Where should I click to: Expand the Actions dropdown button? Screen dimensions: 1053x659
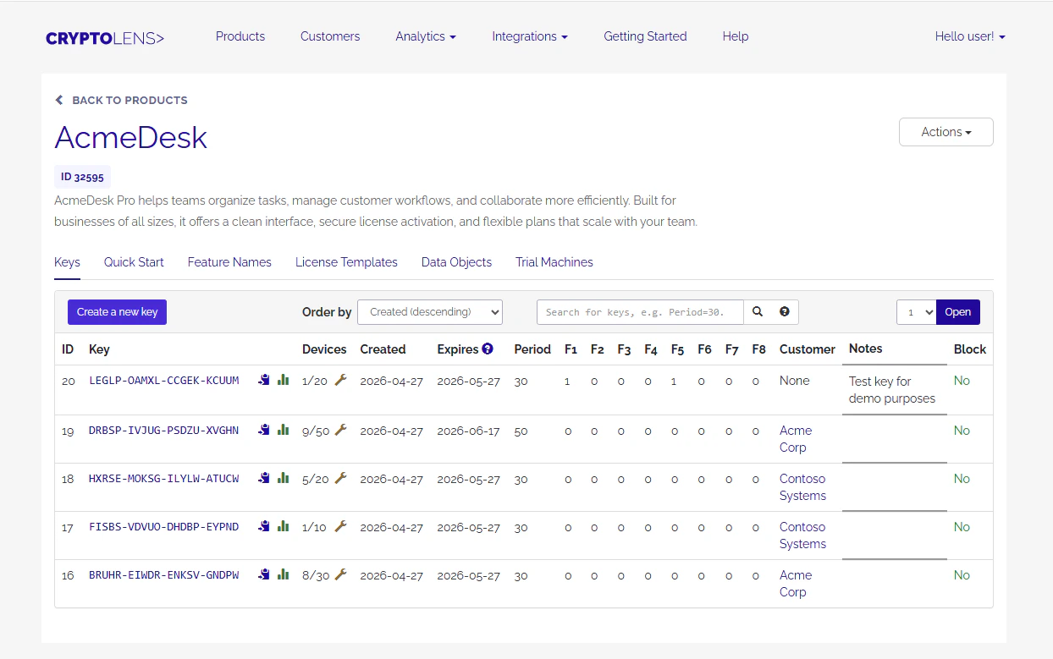945,132
